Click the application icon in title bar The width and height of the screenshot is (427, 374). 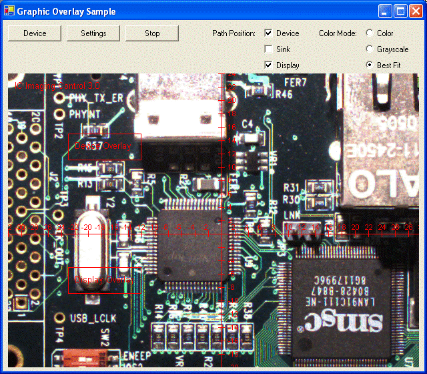pyautogui.click(x=9, y=11)
